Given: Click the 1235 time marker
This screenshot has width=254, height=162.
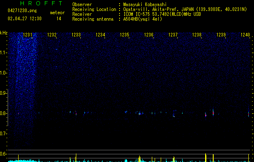Looking at the screenshot, I should pos(124,35).
